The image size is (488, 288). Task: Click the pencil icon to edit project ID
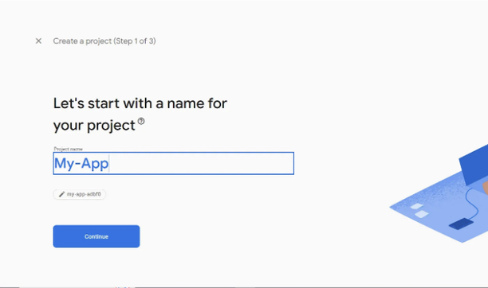coord(61,194)
